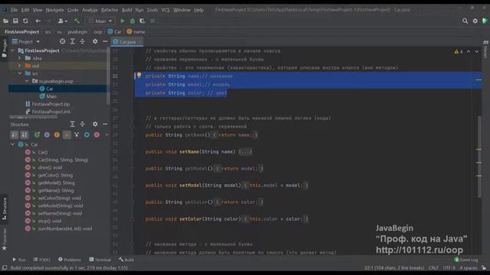Click the Stop square icon
This screenshot has height=275, width=490.
click(x=152, y=21)
